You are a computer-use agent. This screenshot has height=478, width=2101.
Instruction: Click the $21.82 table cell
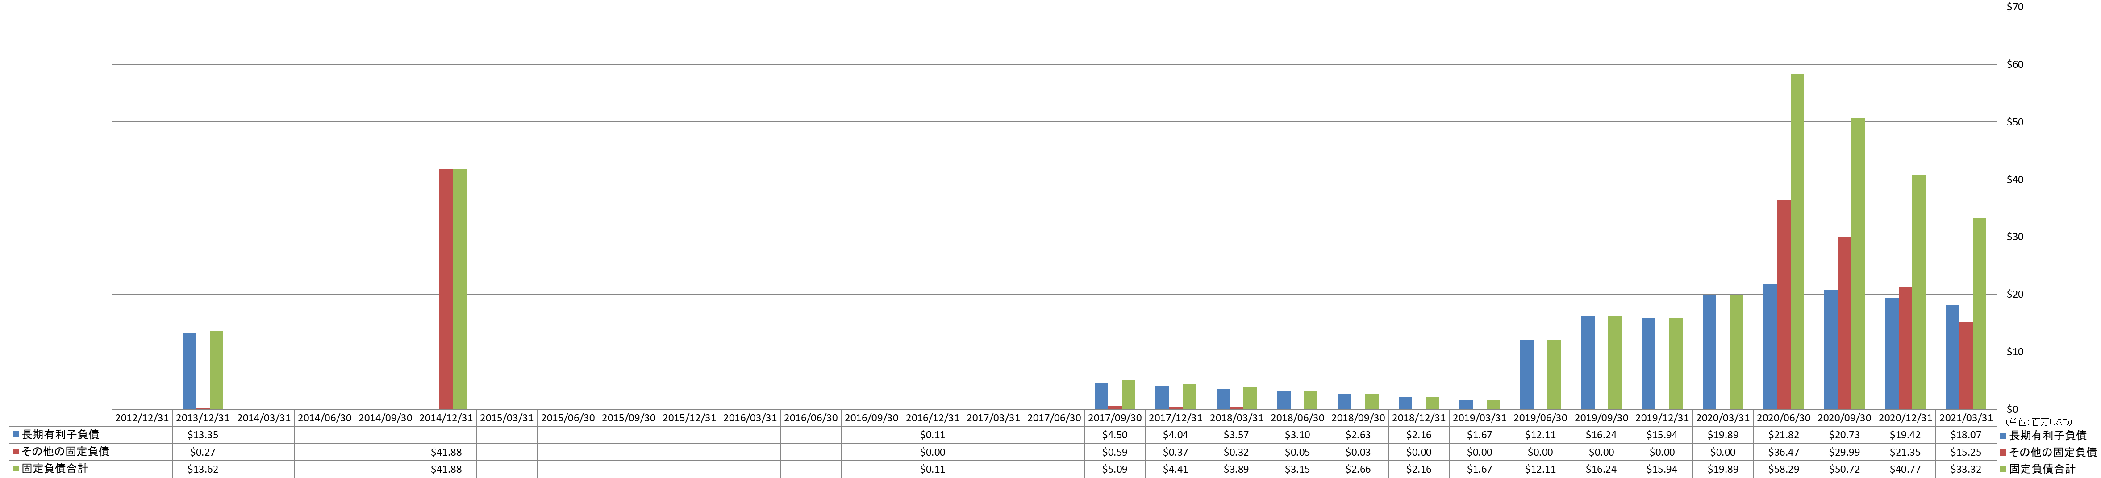point(1784,435)
